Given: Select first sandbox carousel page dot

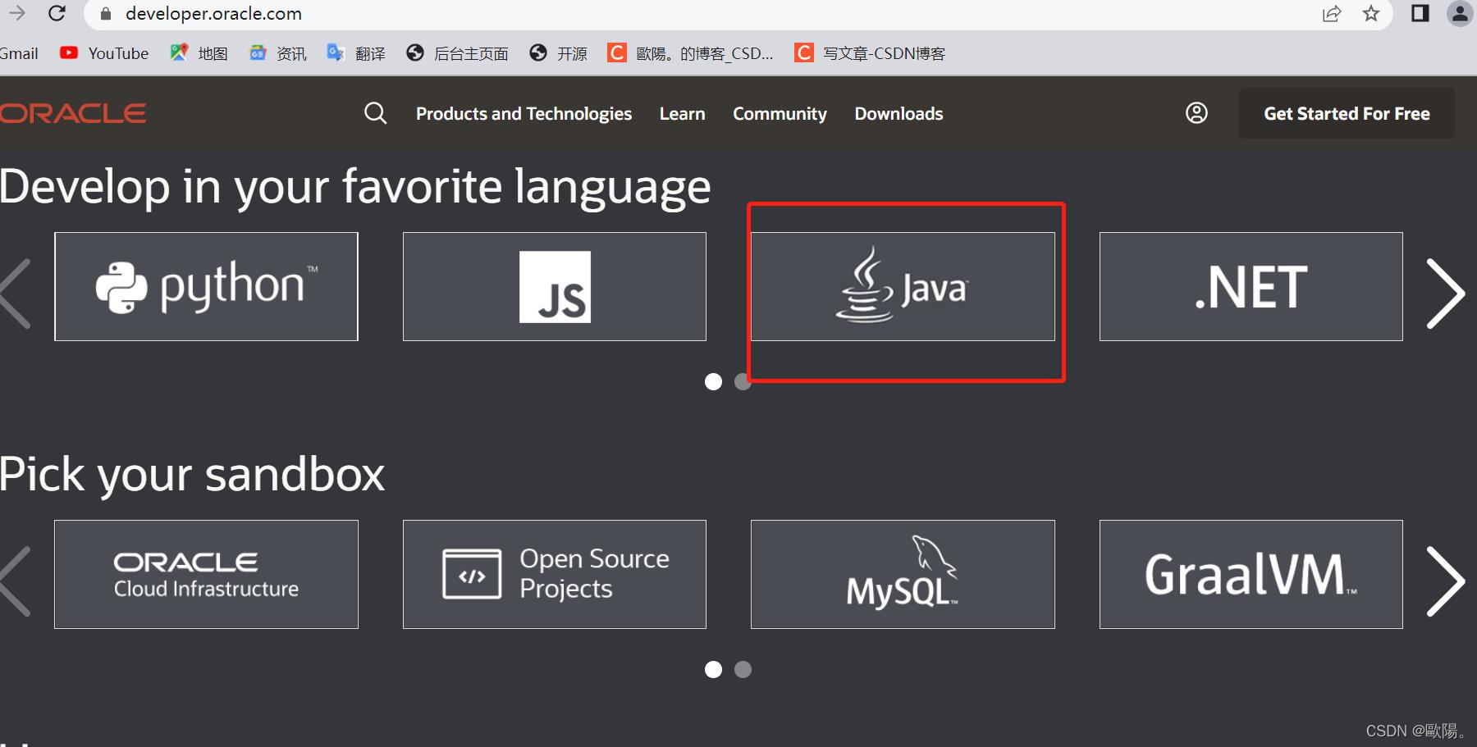Looking at the screenshot, I should point(714,670).
